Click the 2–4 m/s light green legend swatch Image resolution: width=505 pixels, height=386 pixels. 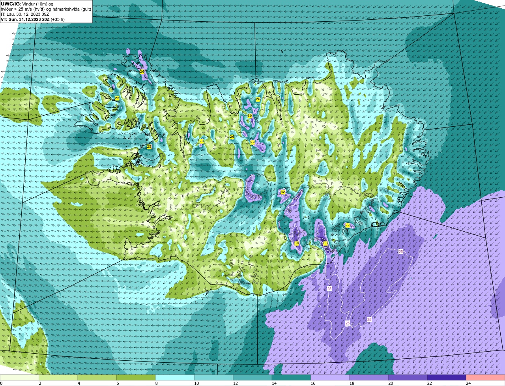click(x=58, y=377)
